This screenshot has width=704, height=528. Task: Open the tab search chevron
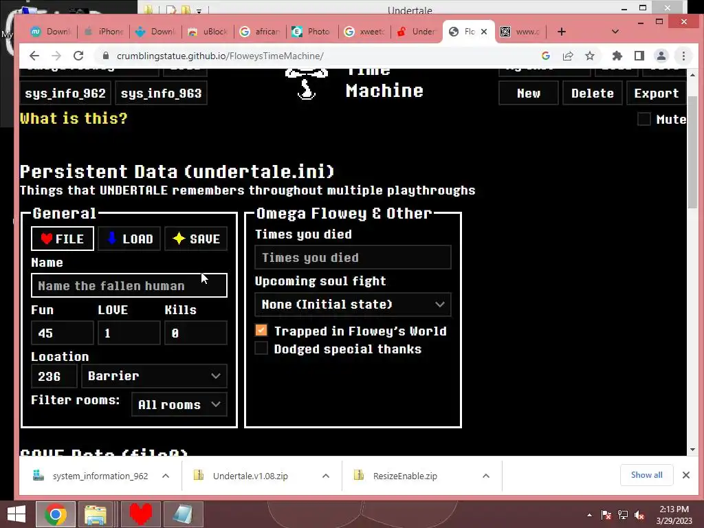click(x=615, y=32)
